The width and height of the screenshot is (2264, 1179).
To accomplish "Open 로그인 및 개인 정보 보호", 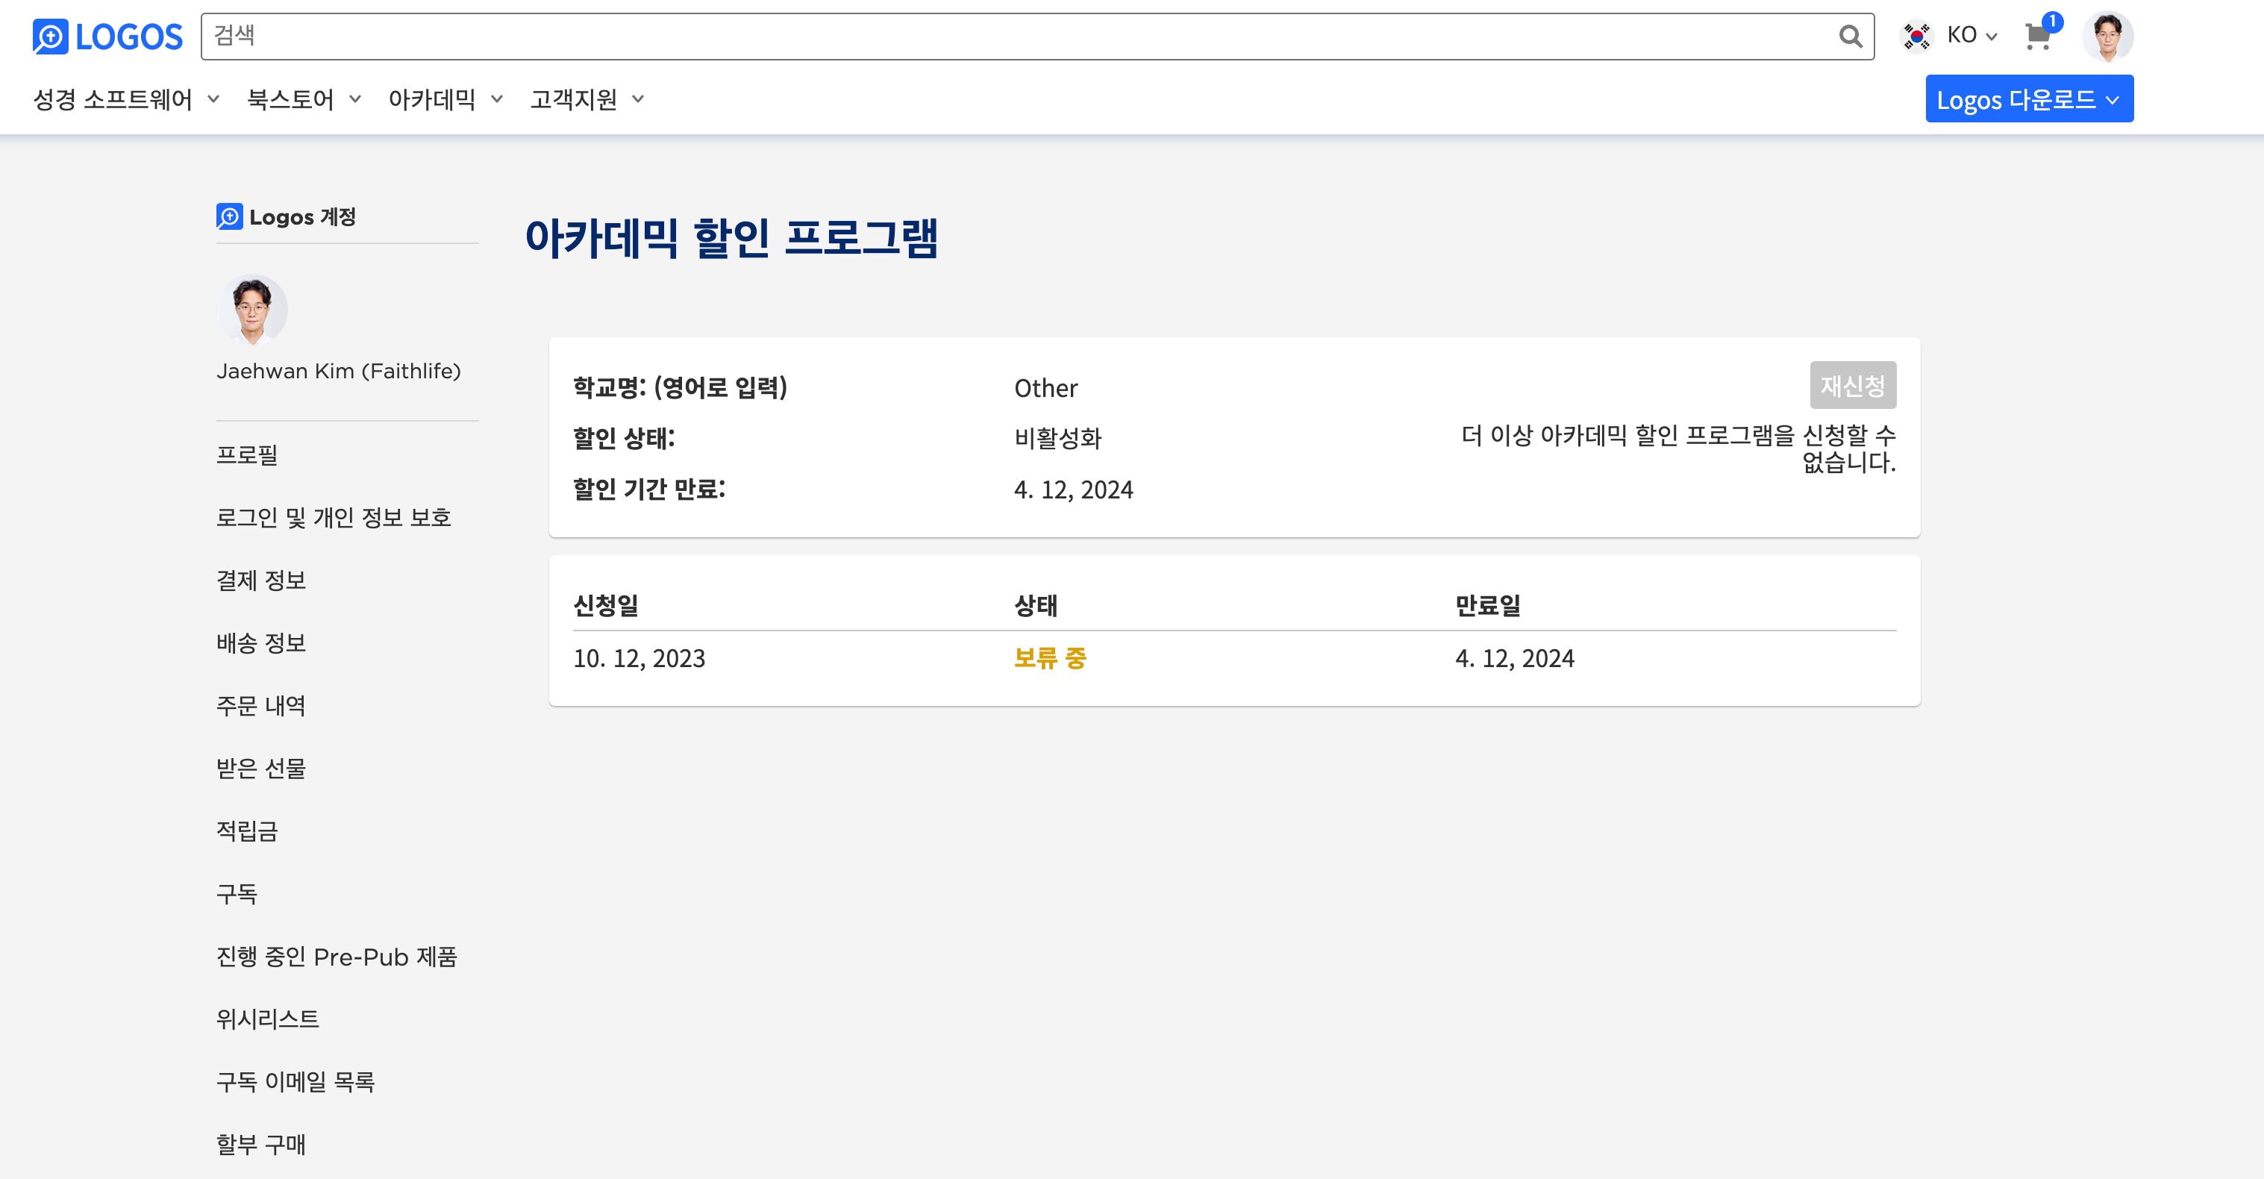I will click(x=334, y=517).
